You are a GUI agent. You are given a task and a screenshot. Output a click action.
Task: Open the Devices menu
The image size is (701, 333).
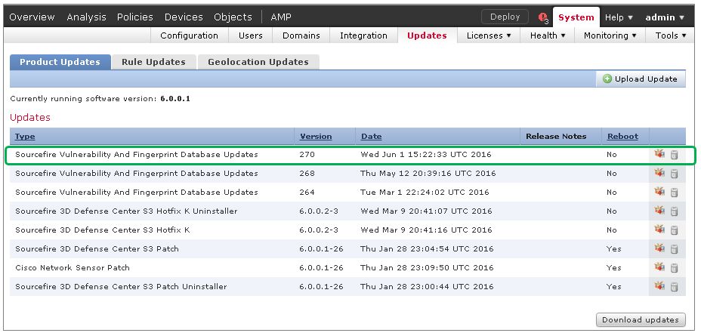[184, 17]
